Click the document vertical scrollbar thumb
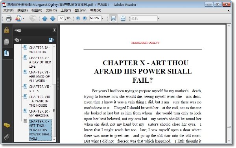Image resolution: width=236 pixels, height=148 pixels. point(229,127)
